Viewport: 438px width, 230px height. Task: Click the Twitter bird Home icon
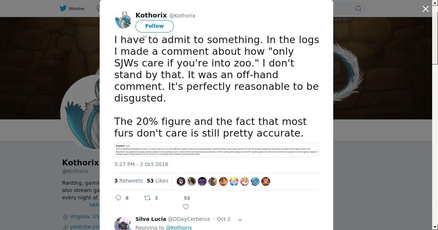(x=63, y=8)
